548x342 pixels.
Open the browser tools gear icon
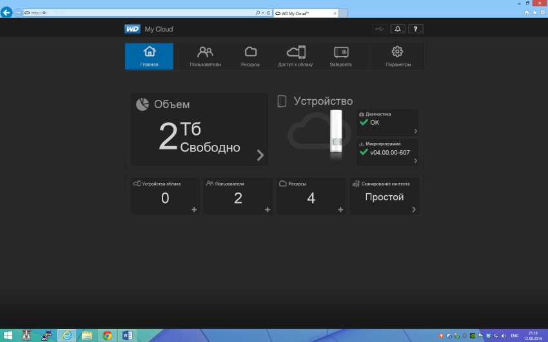click(x=542, y=13)
